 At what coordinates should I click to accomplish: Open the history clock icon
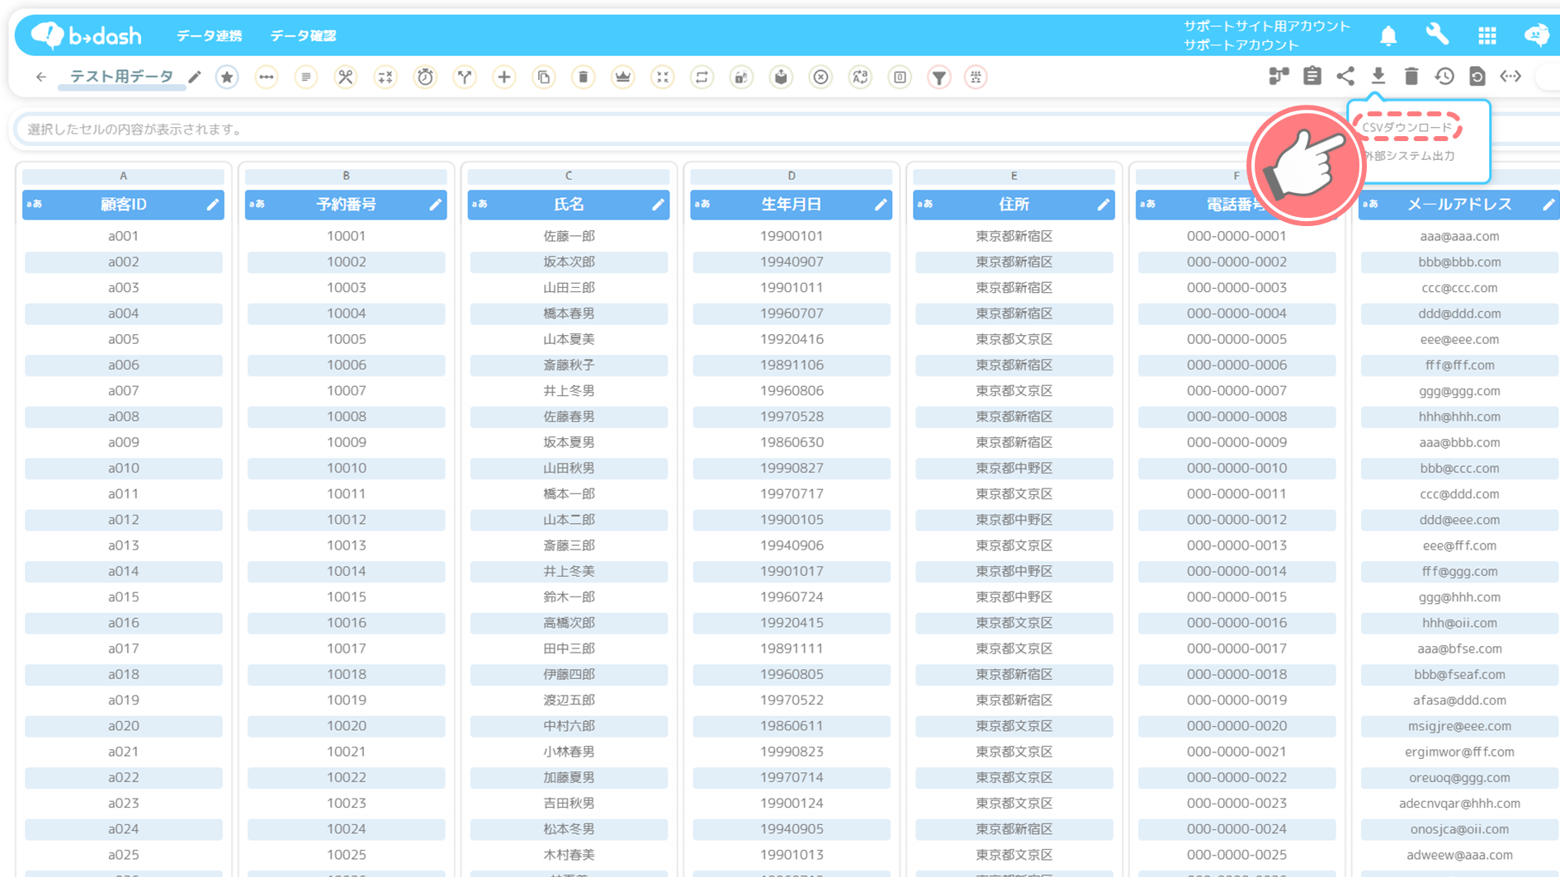(x=1444, y=77)
